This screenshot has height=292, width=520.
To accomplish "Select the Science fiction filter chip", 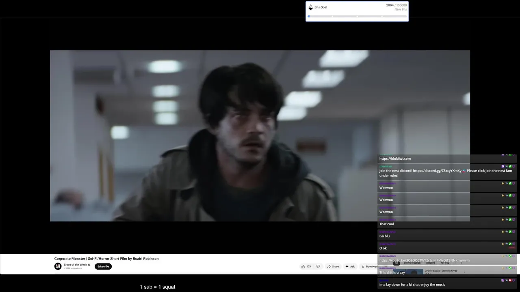I will pyautogui.click(x=412, y=263).
